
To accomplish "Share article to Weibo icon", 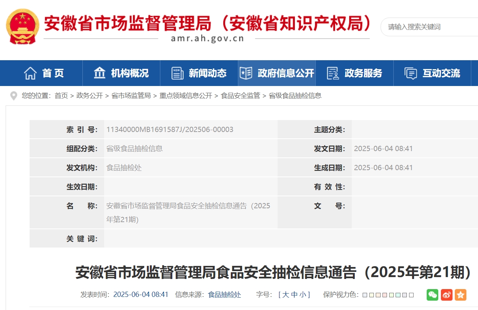I will 447,295.
